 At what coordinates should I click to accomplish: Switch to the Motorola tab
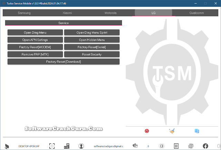tap(110, 13)
